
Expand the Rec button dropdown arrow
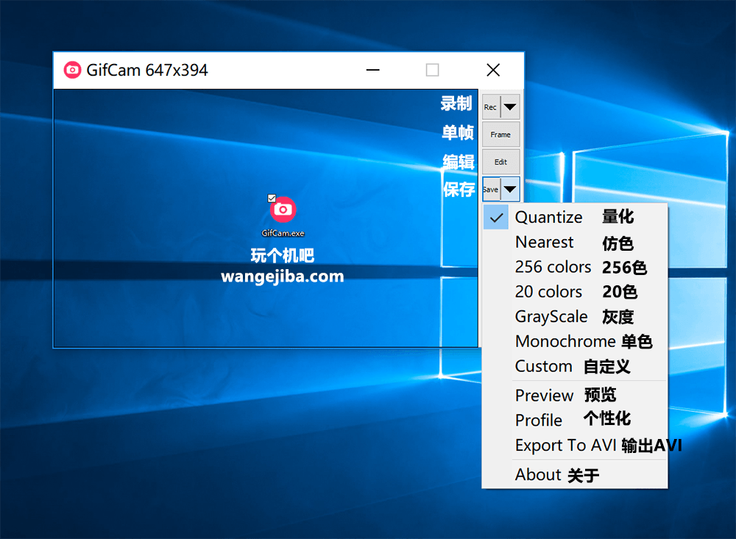(x=510, y=107)
